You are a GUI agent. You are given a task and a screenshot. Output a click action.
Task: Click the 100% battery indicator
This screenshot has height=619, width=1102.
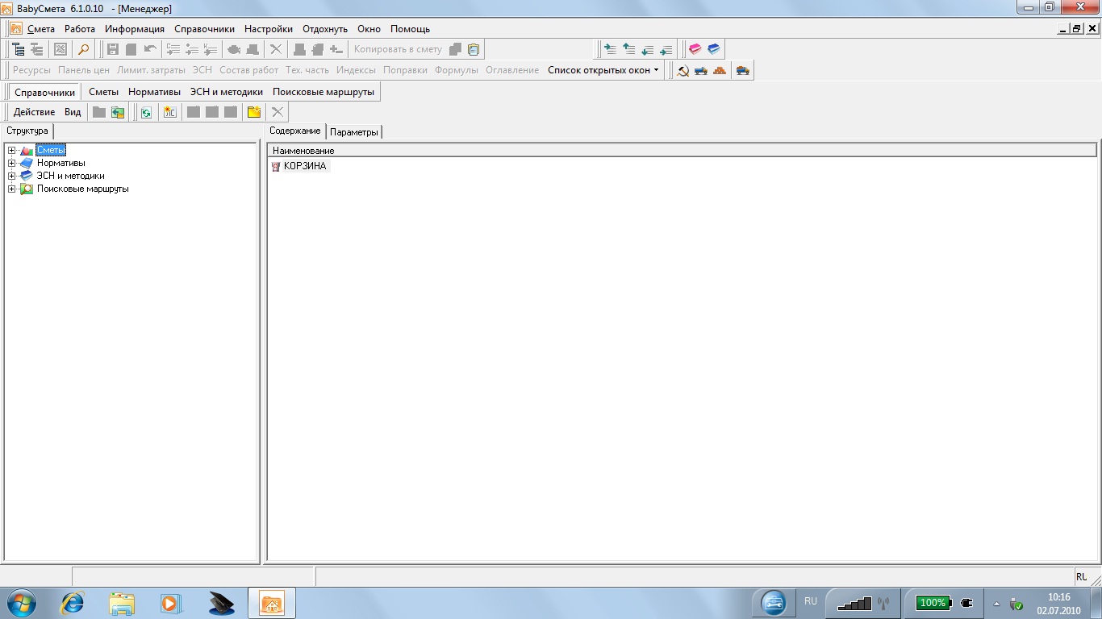tap(933, 603)
